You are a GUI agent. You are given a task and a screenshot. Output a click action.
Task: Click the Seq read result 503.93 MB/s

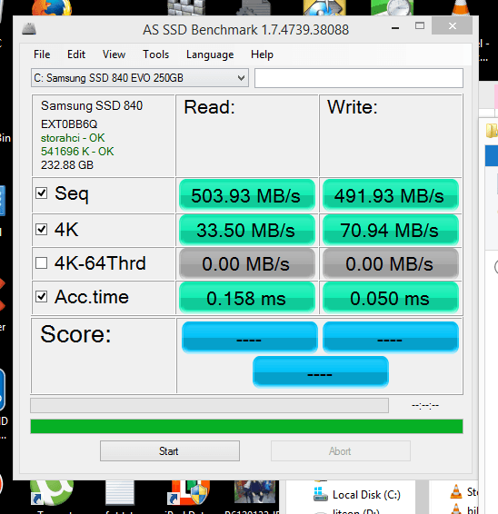247,195
